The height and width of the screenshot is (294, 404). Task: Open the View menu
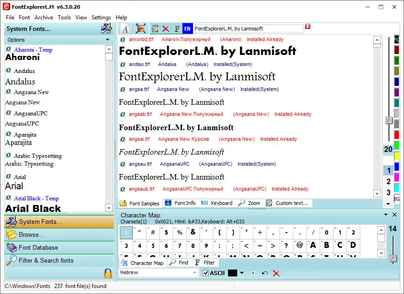pyautogui.click(x=81, y=17)
